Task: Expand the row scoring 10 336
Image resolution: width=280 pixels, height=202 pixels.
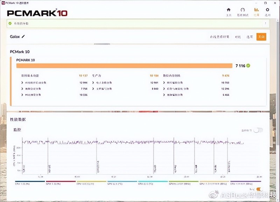Action: click(x=22, y=95)
